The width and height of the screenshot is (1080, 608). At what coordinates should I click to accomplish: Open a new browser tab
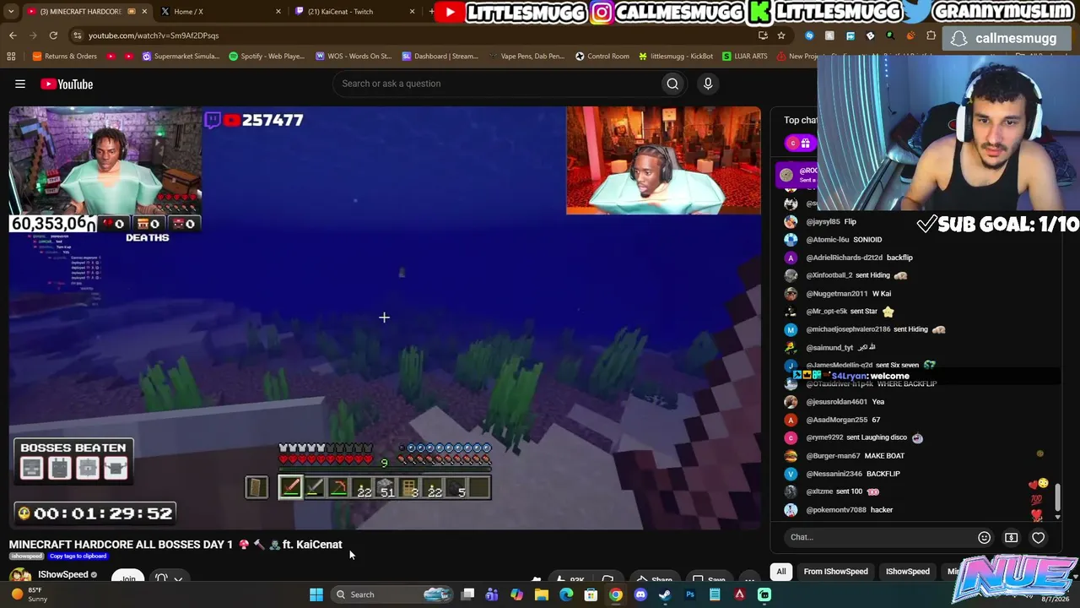coord(431,12)
